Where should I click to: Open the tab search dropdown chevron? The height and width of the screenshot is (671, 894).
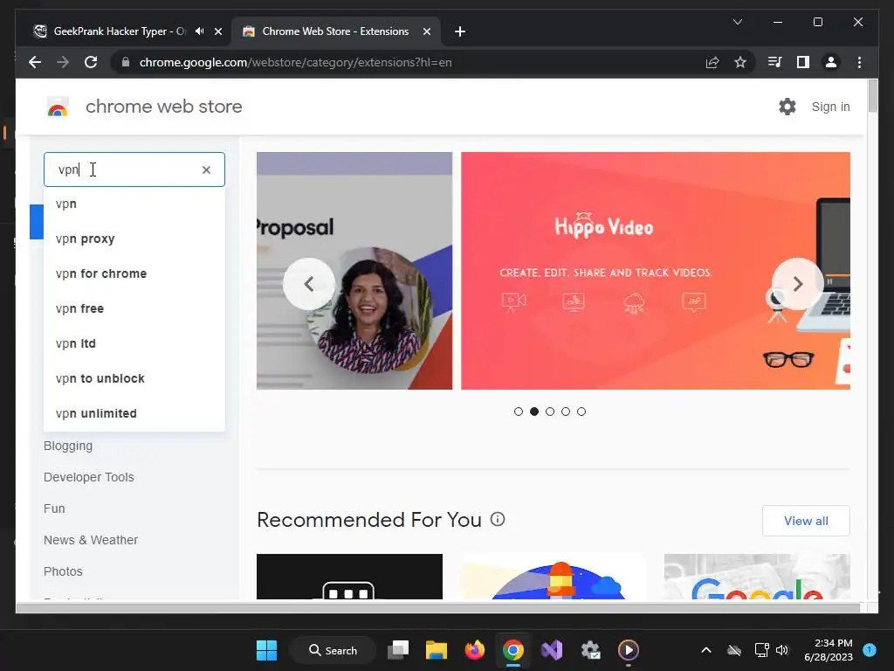(x=737, y=22)
